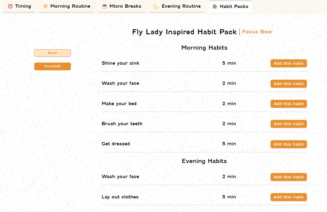Add the Brush your teeth habit

[x=288, y=124]
